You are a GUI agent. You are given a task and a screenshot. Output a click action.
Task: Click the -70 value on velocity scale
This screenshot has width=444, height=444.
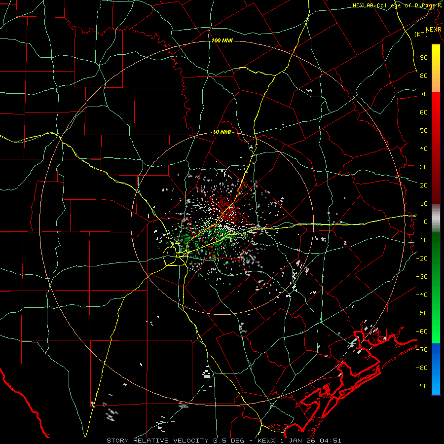click(x=422, y=350)
